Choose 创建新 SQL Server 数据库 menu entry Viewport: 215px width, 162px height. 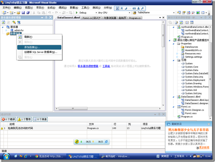(x=39, y=52)
